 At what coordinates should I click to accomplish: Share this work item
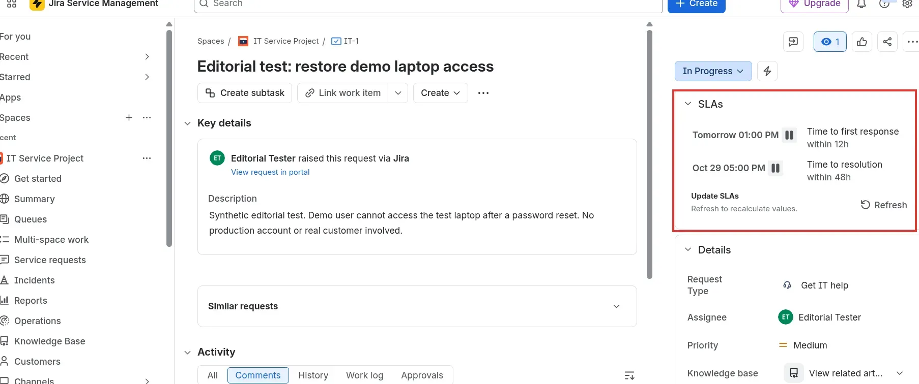pos(887,42)
